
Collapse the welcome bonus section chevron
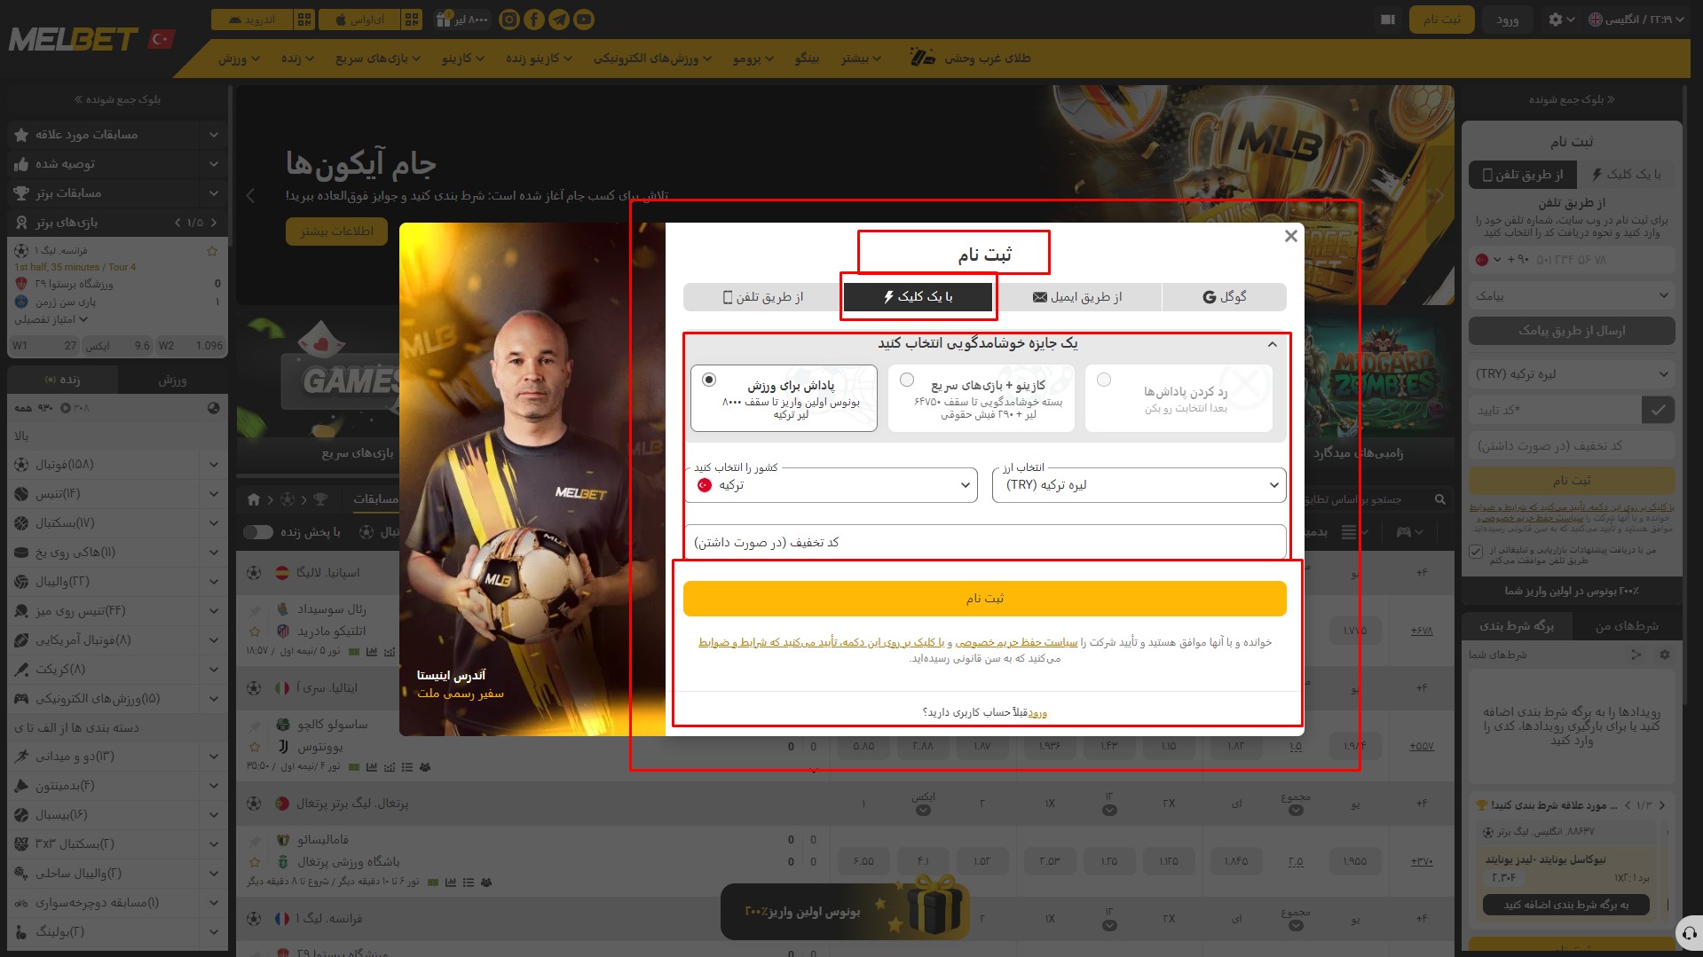(1273, 344)
